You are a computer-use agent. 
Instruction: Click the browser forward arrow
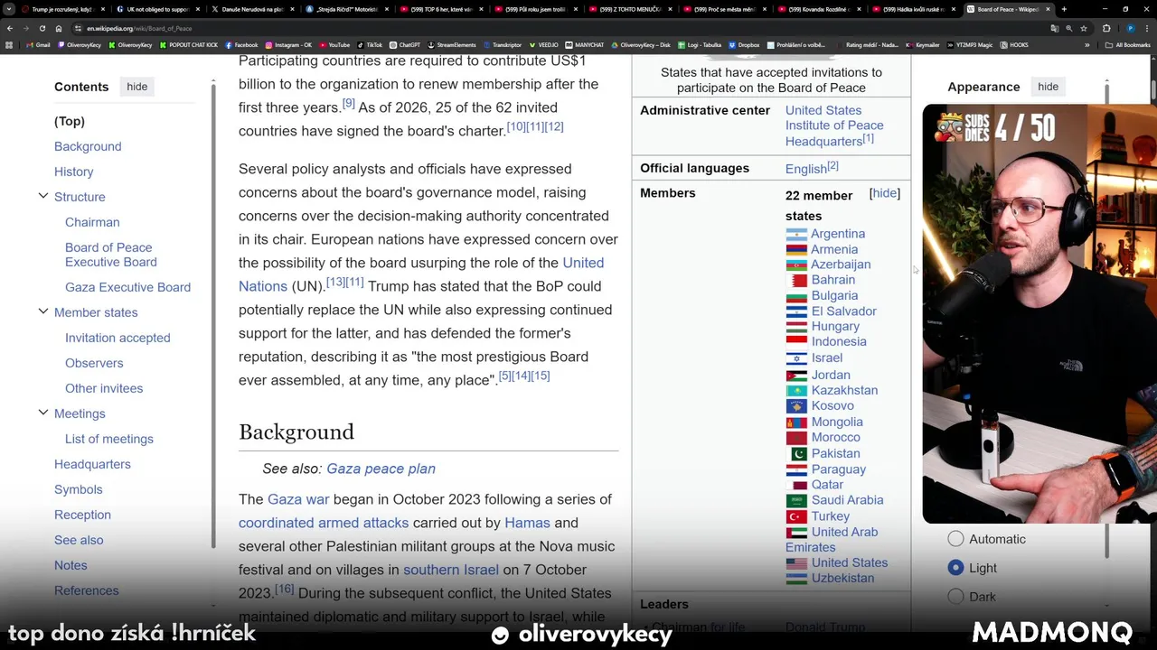click(x=26, y=28)
